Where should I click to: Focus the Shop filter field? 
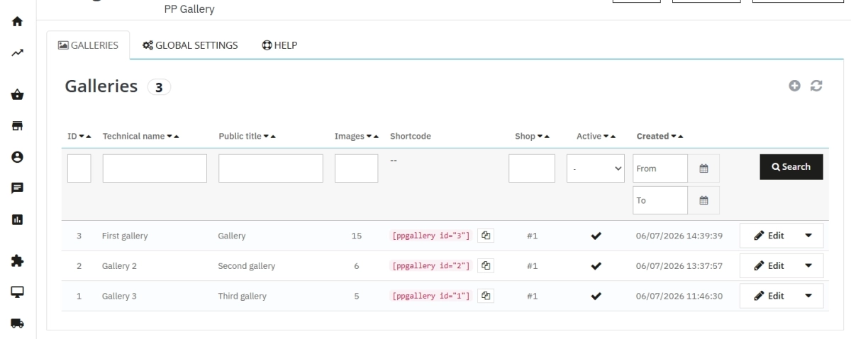tap(532, 168)
